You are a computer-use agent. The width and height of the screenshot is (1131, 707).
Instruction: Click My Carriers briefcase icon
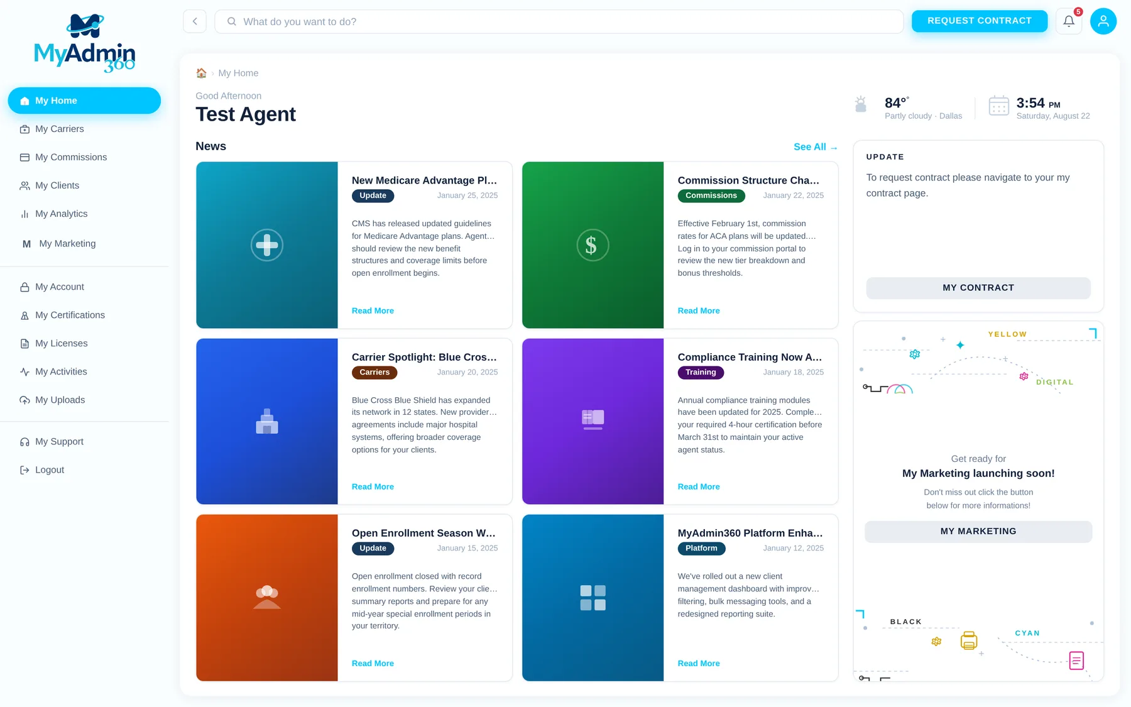click(x=25, y=129)
